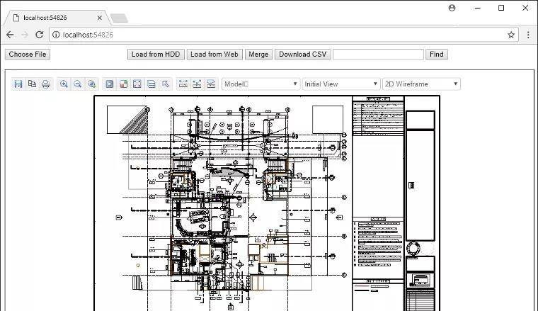Select the first measurement ruler tool

183,84
